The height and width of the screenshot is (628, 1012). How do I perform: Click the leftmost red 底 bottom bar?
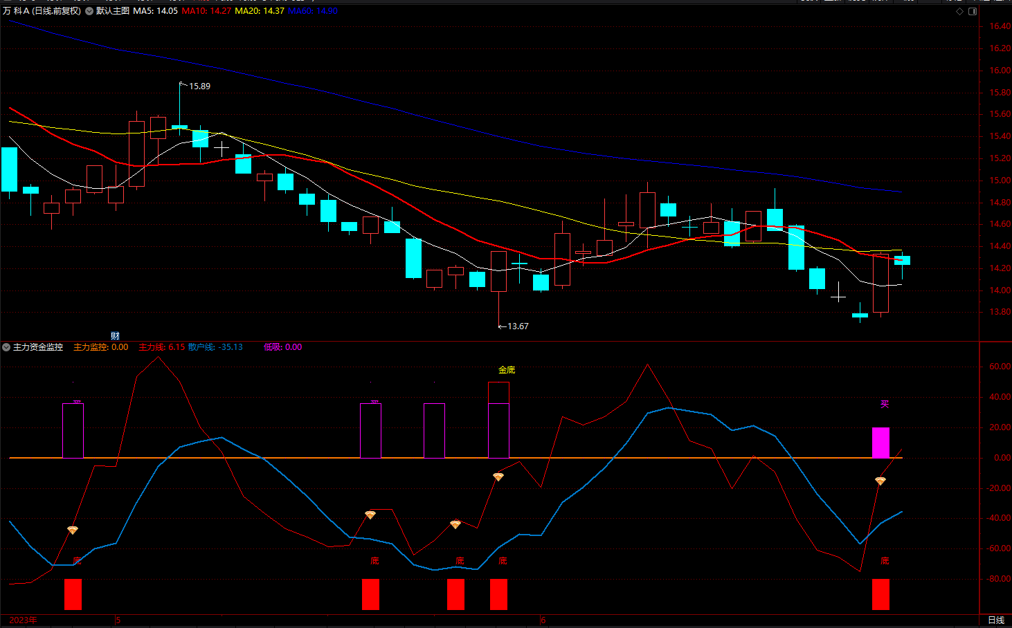coord(73,594)
